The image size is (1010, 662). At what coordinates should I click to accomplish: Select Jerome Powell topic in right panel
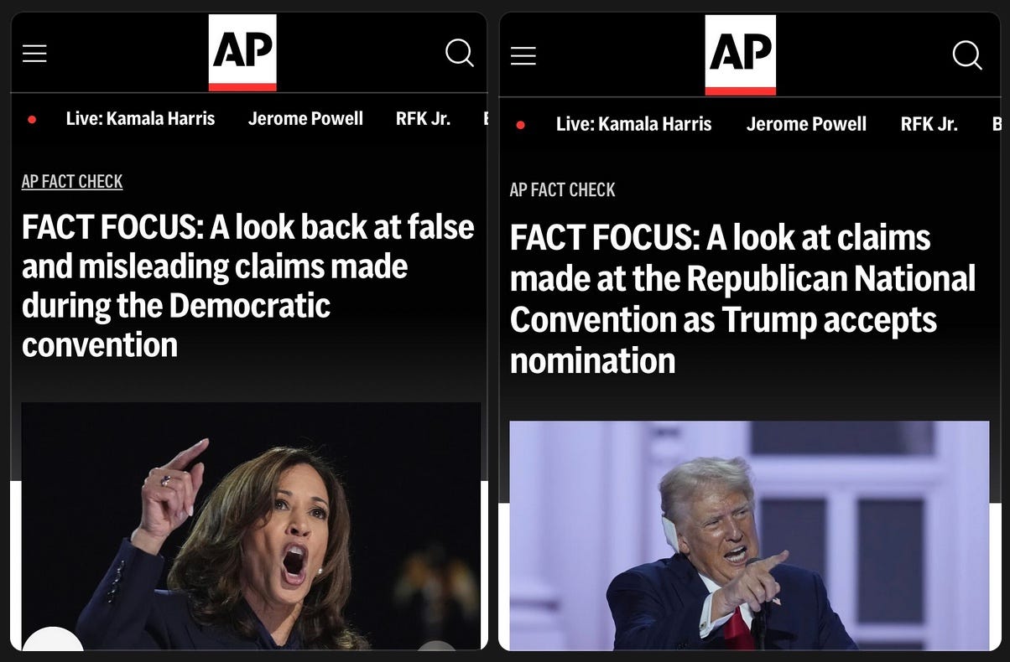click(x=806, y=124)
